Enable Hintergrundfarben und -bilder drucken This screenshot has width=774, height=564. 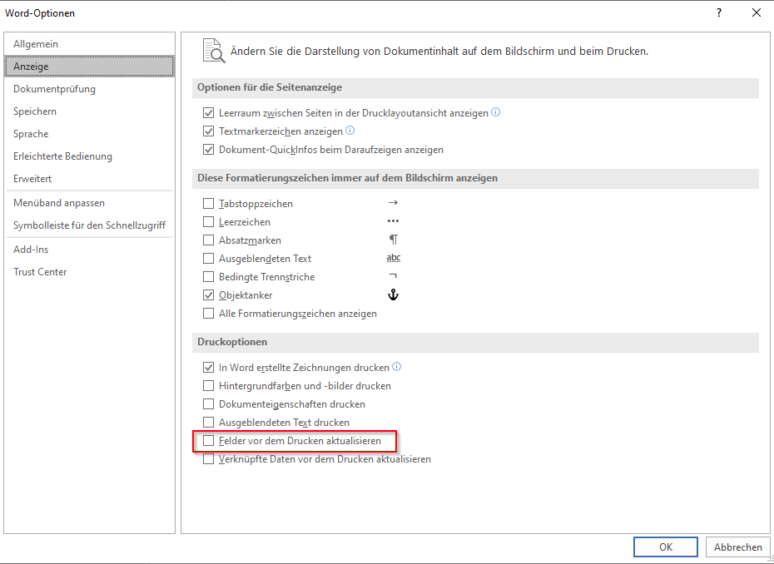point(208,386)
